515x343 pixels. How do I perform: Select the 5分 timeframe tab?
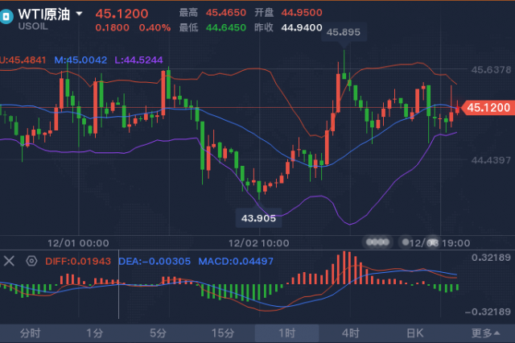pyautogui.click(x=158, y=333)
